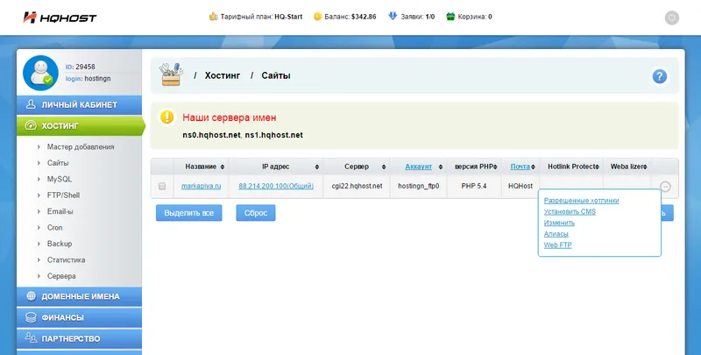701x355 pixels.
Task: Expand Мастер добавления sidebar item
Action: click(x=81, y=146)
